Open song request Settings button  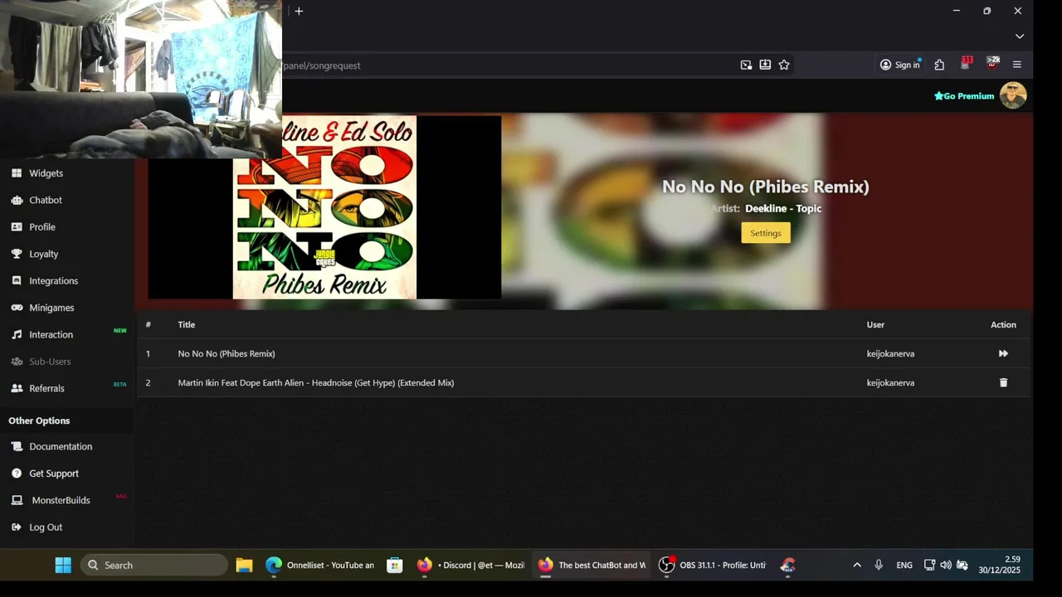coord(766,233)
